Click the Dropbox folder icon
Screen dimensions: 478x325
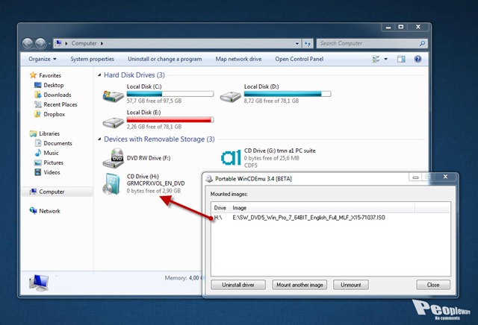tap(37, 114)
